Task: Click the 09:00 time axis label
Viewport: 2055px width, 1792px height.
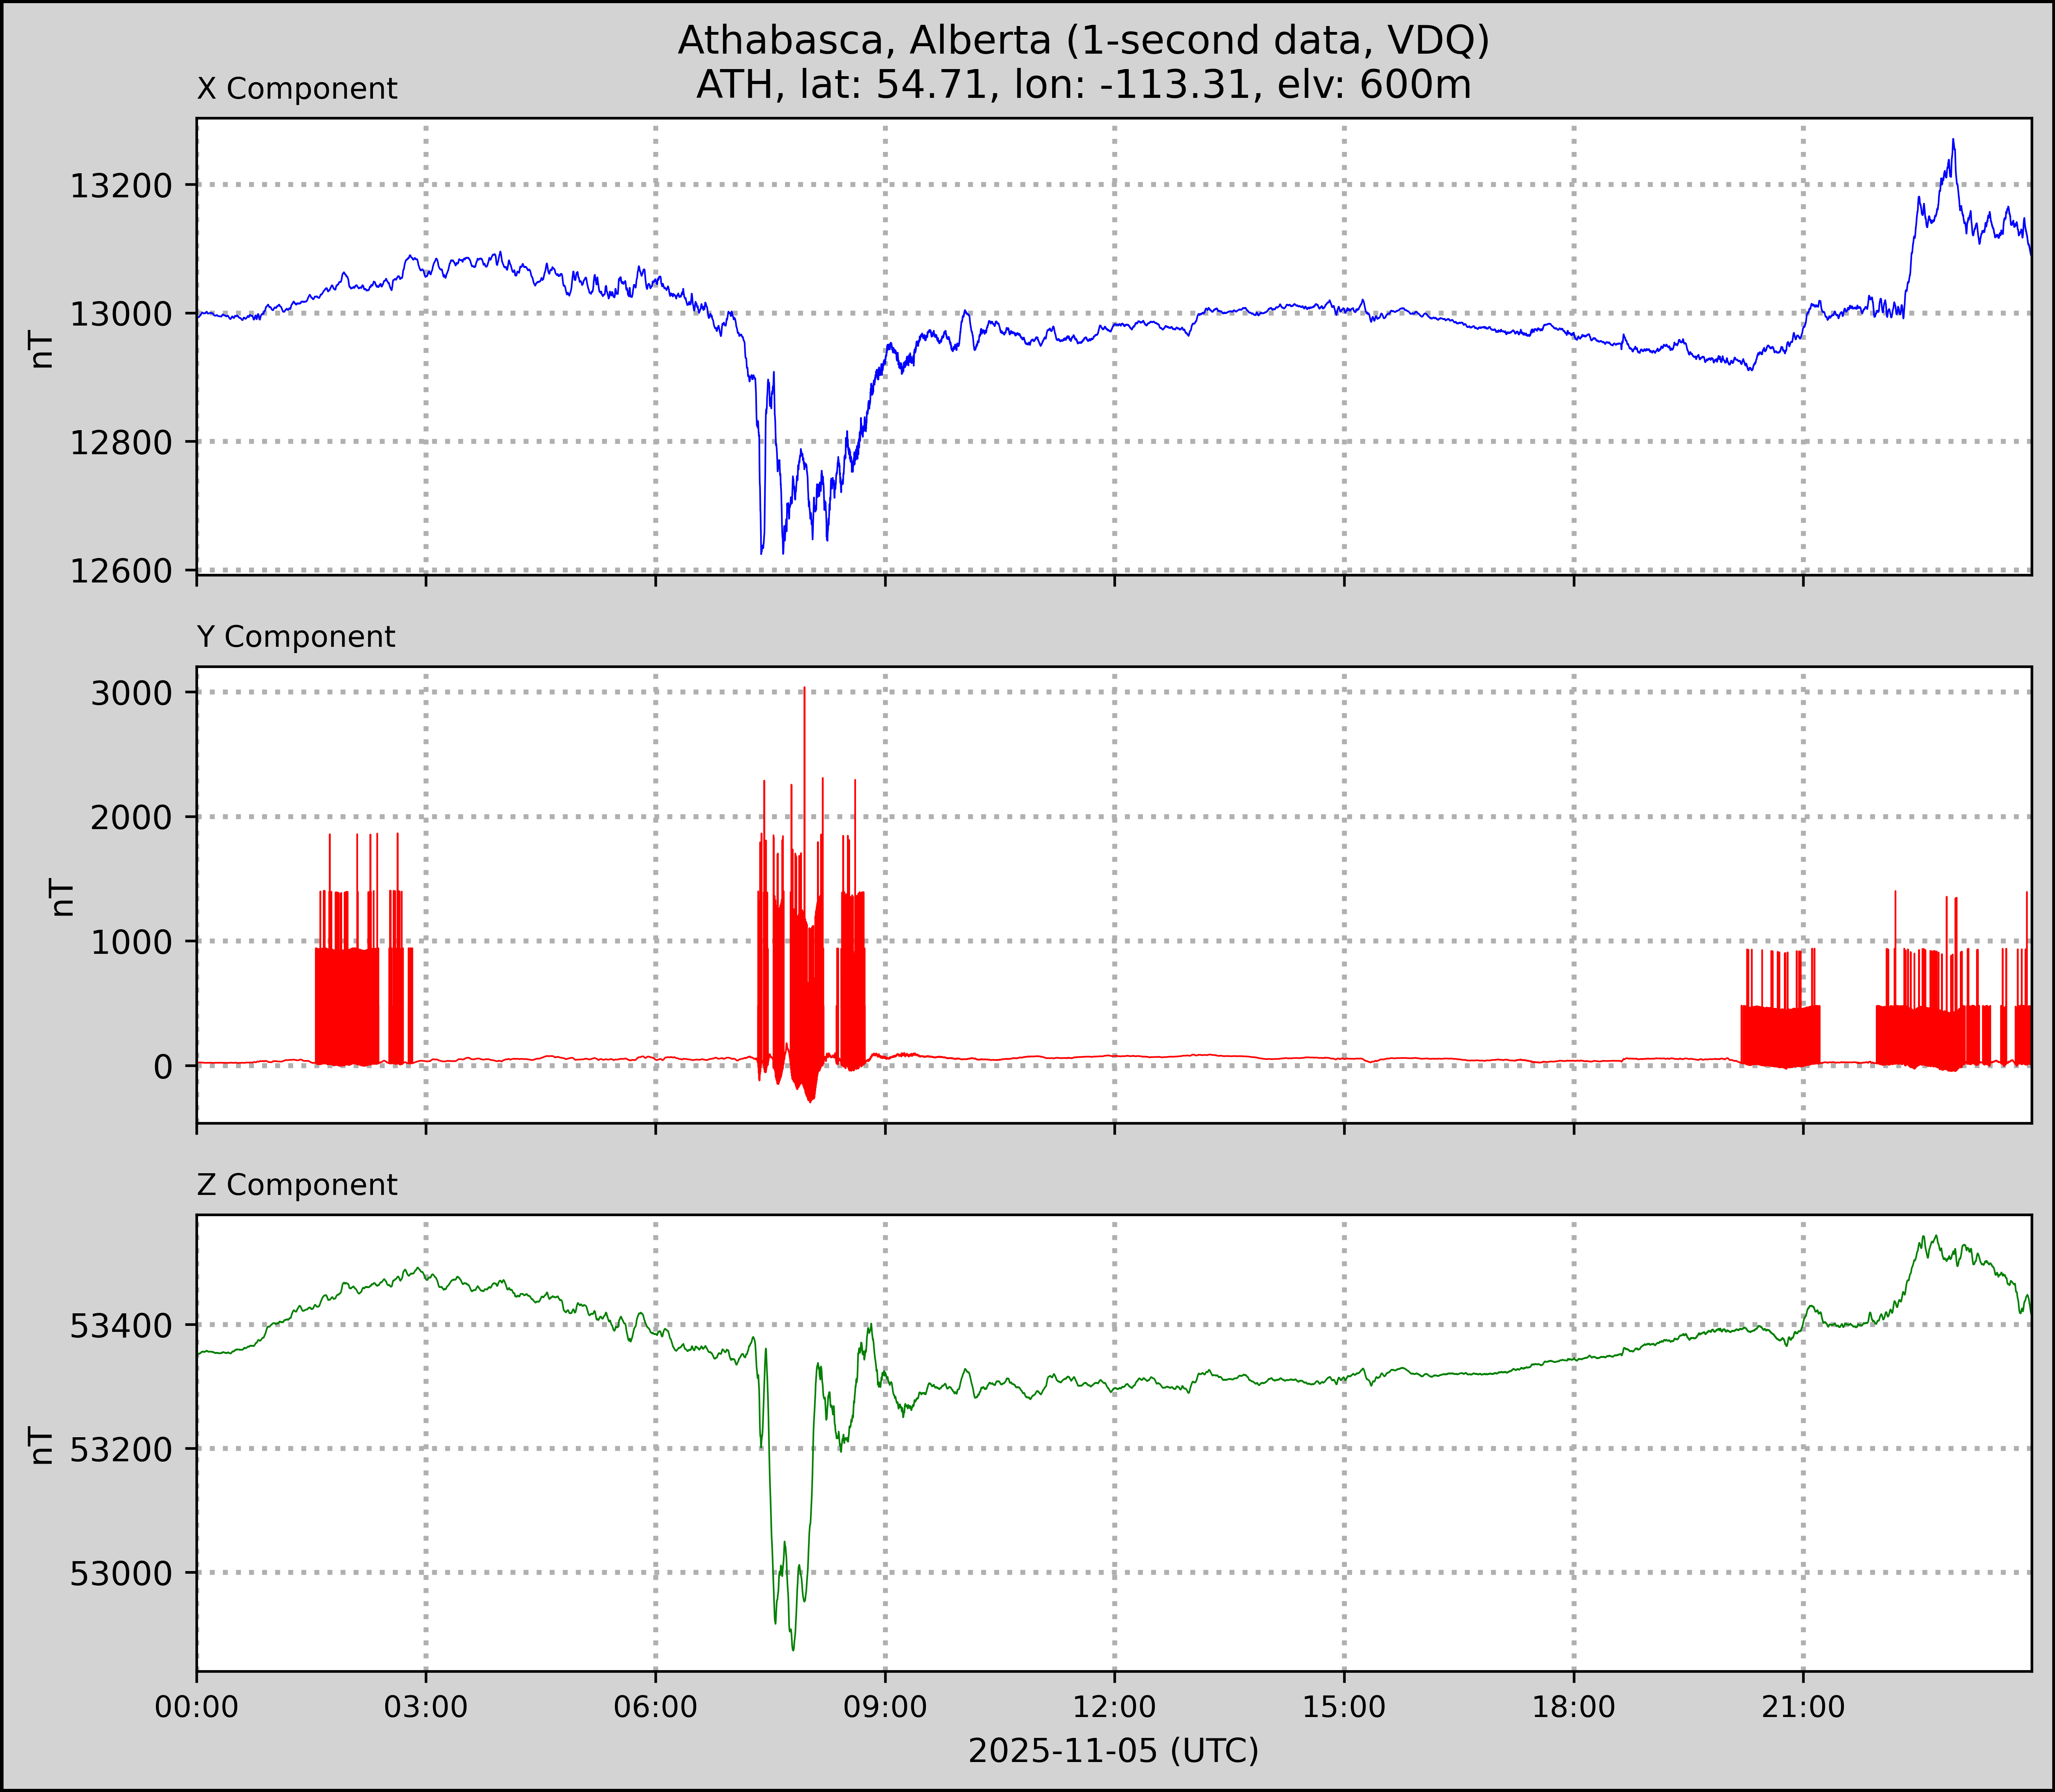Action: click(x=885, y=1705)
